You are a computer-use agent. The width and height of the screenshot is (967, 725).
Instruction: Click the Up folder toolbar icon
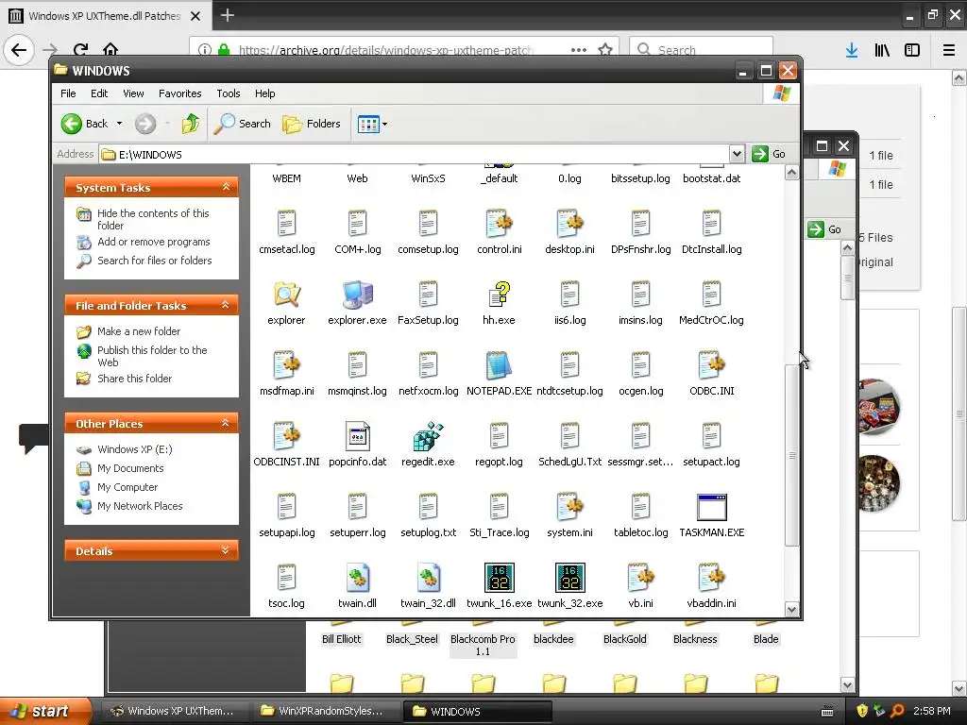click(x=190, y=124)
